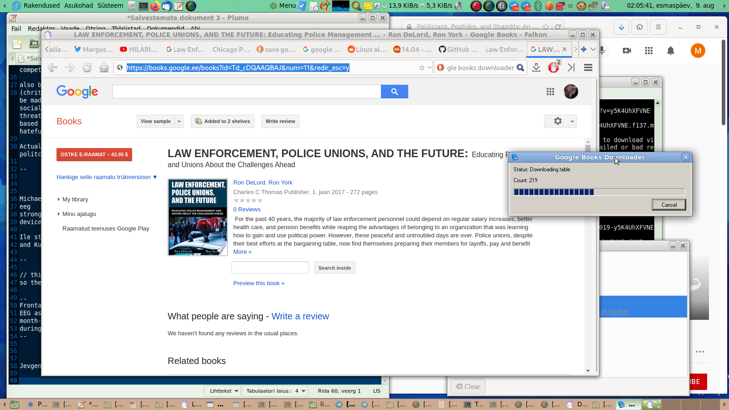Image resolution: width=729 pixels, height=410 pixels.
Task: Open the Ron DeLord author link
Action: [x=249, y=183]
